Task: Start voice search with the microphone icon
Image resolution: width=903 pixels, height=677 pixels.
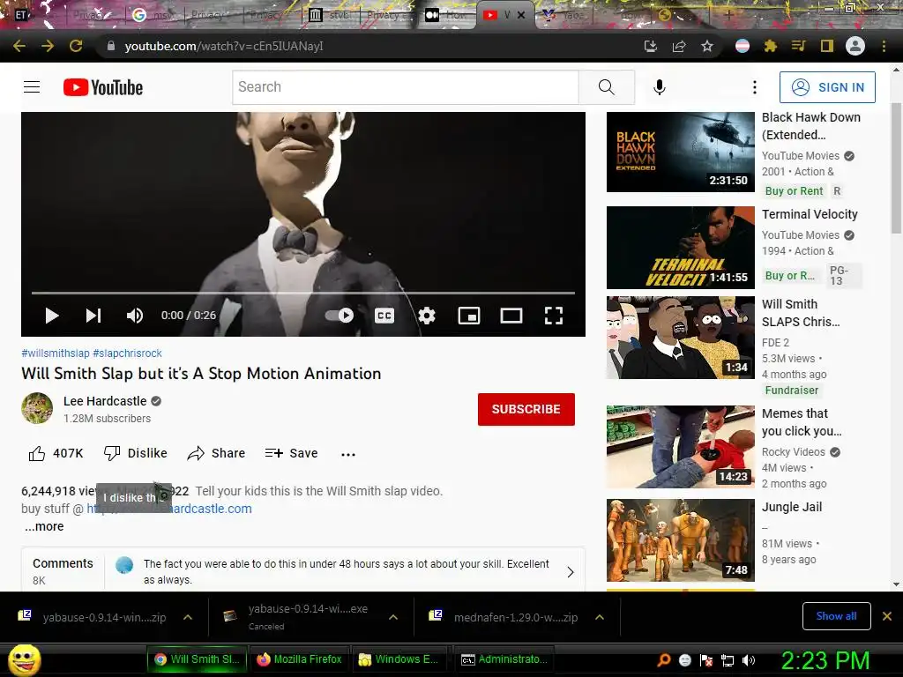Action: click(660, 87)
